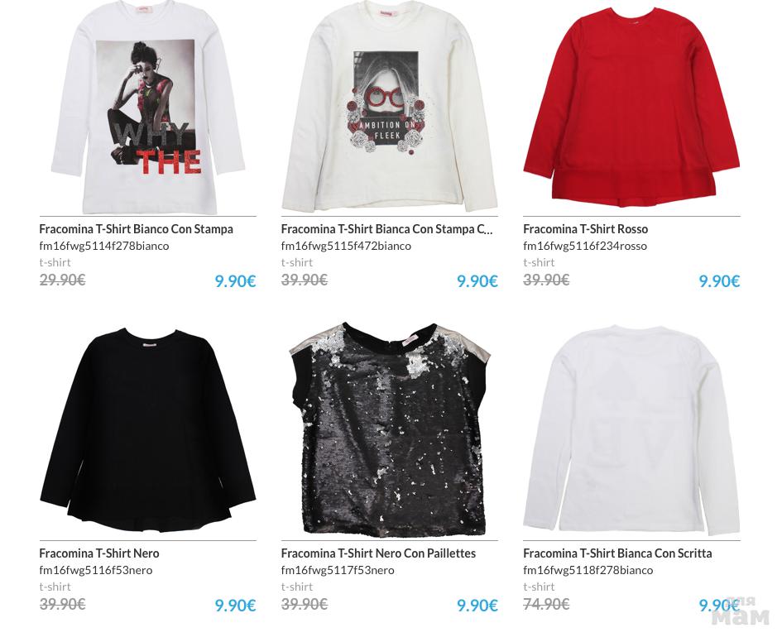Open the Ambition On Fleek shirt image
Screen dimensions: 782x637
click(390, 106)
